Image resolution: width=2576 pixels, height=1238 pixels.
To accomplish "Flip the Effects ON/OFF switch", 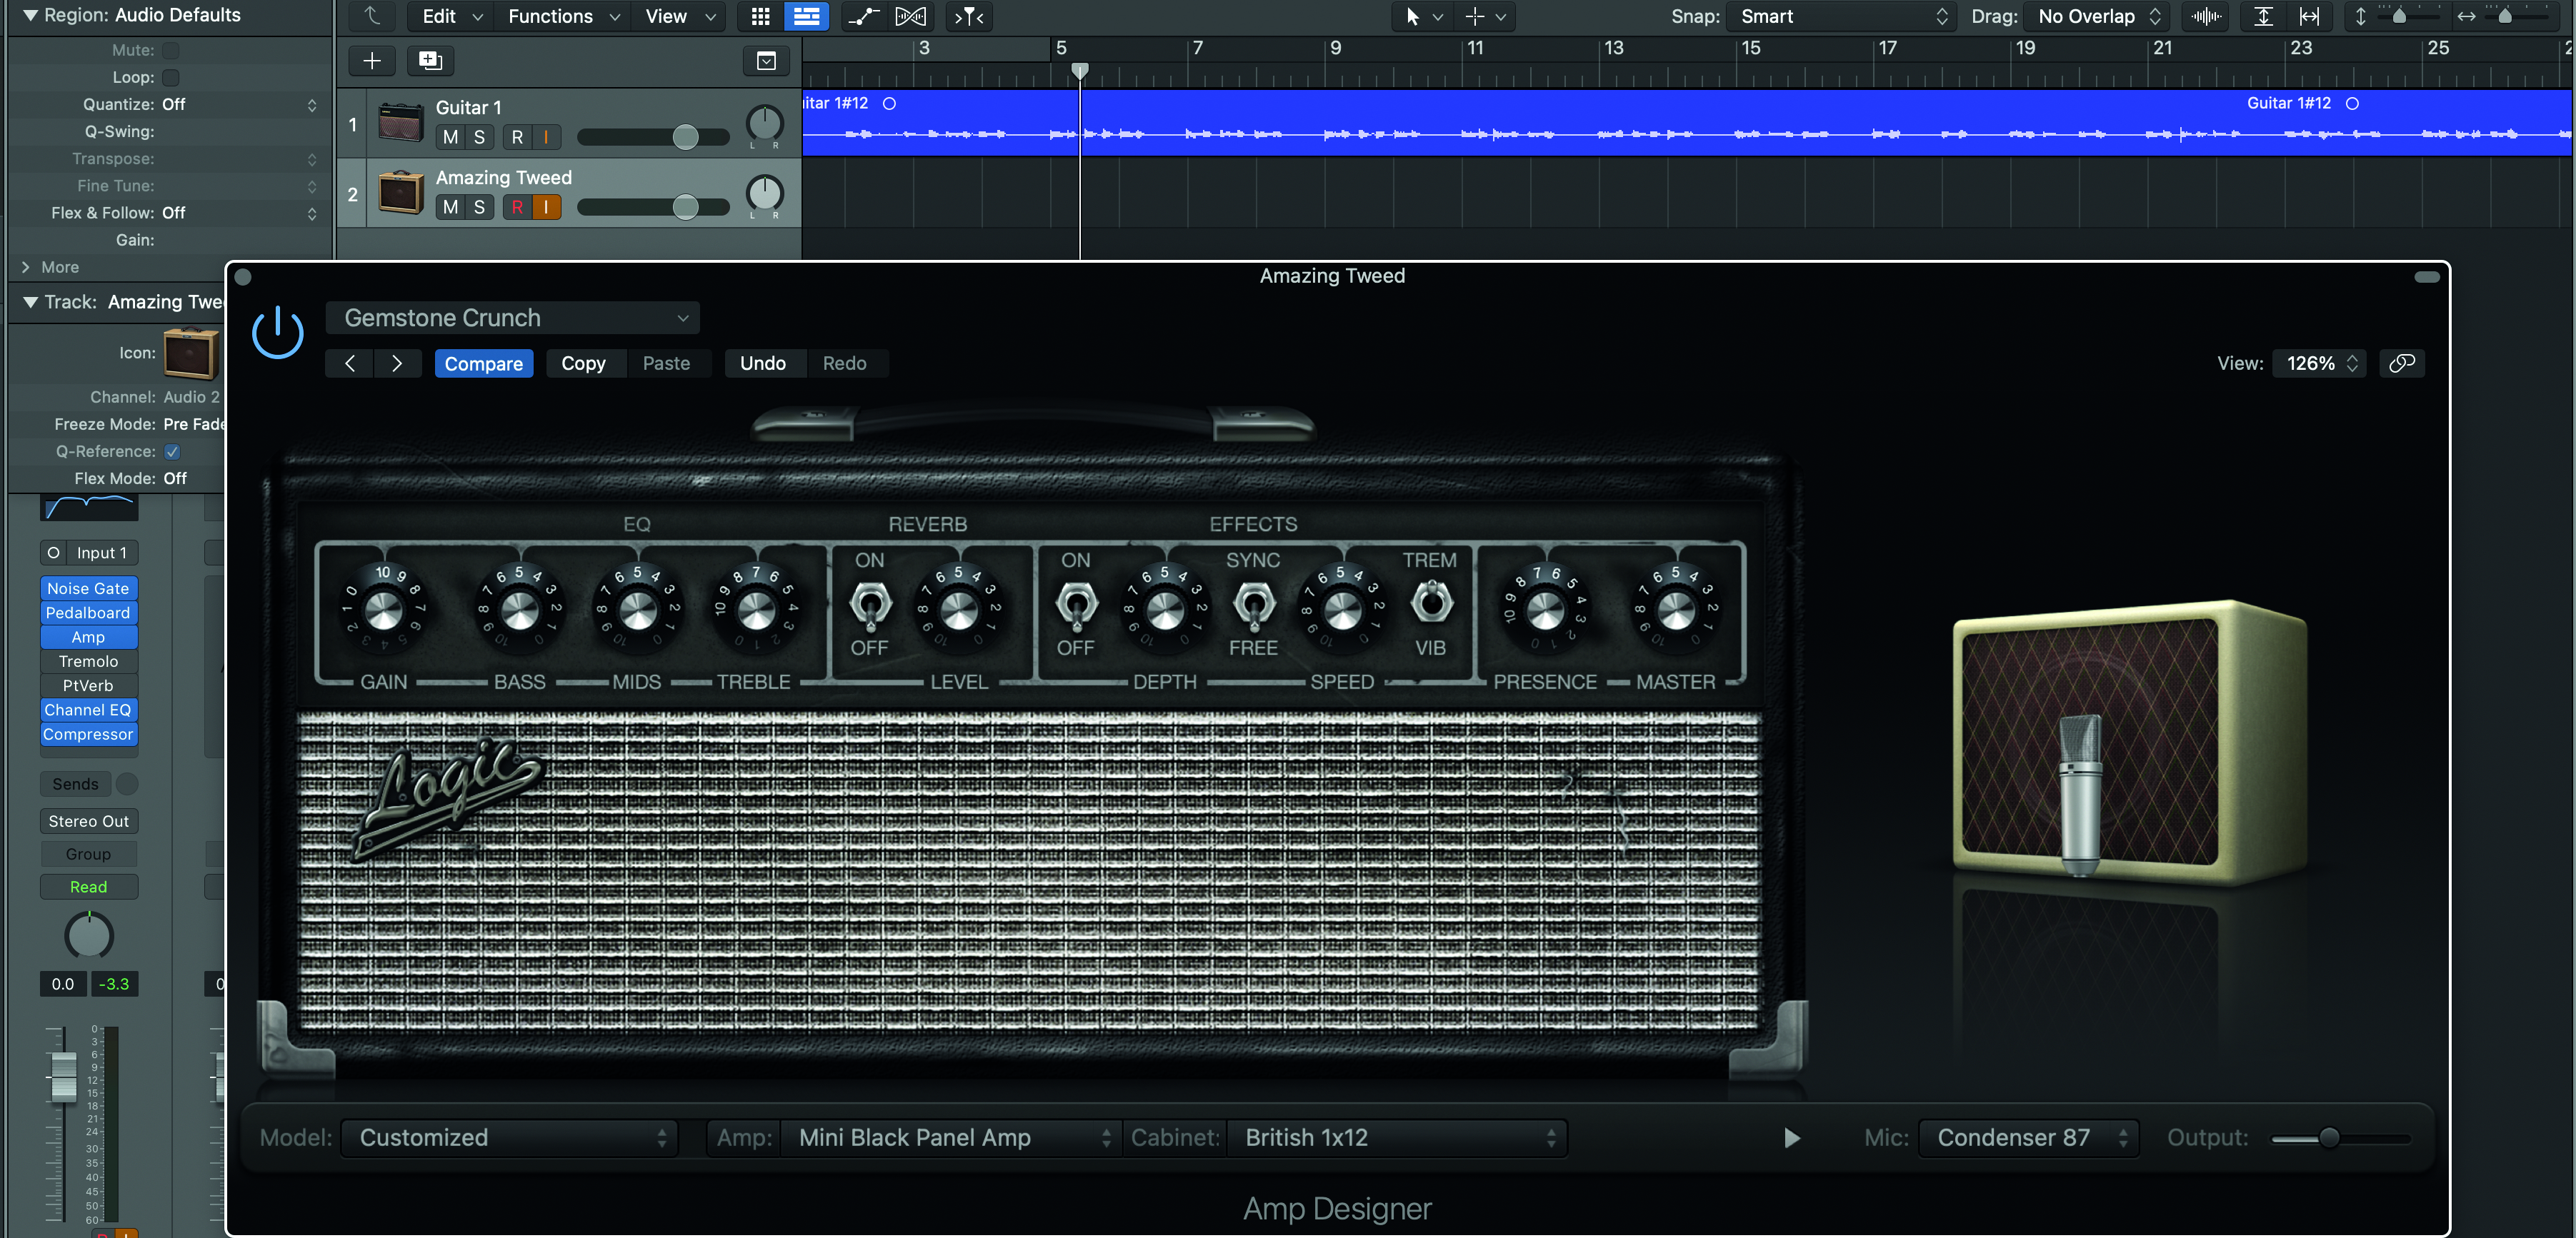I will tap(1076, 605).
